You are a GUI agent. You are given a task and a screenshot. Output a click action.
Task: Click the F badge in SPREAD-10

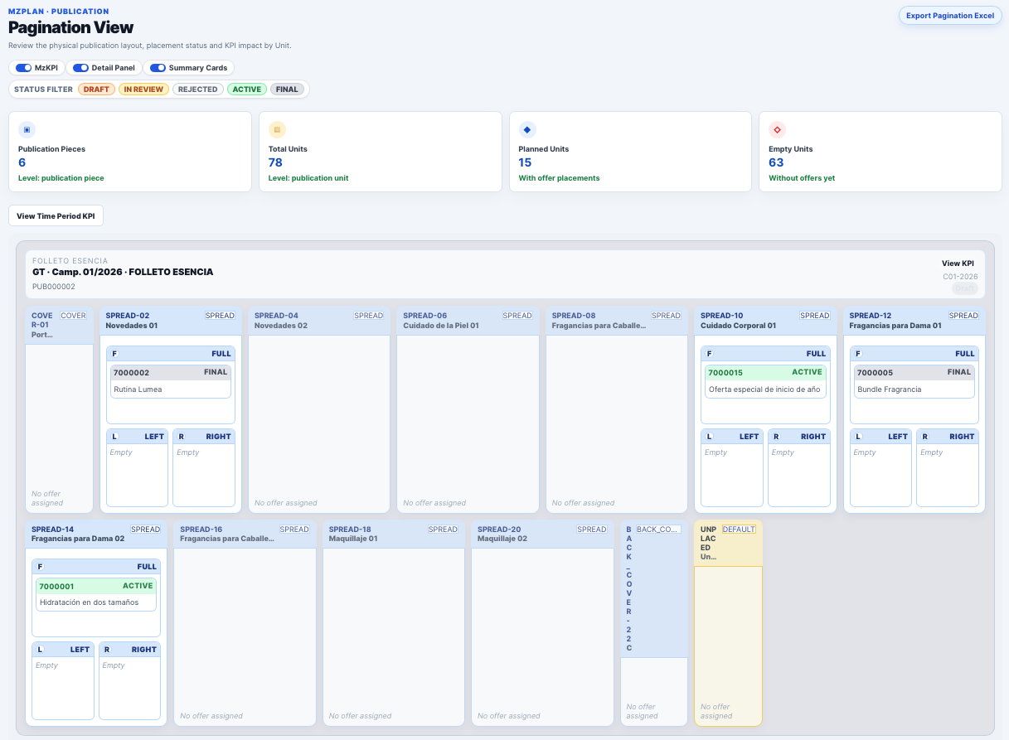pos(709,354)
